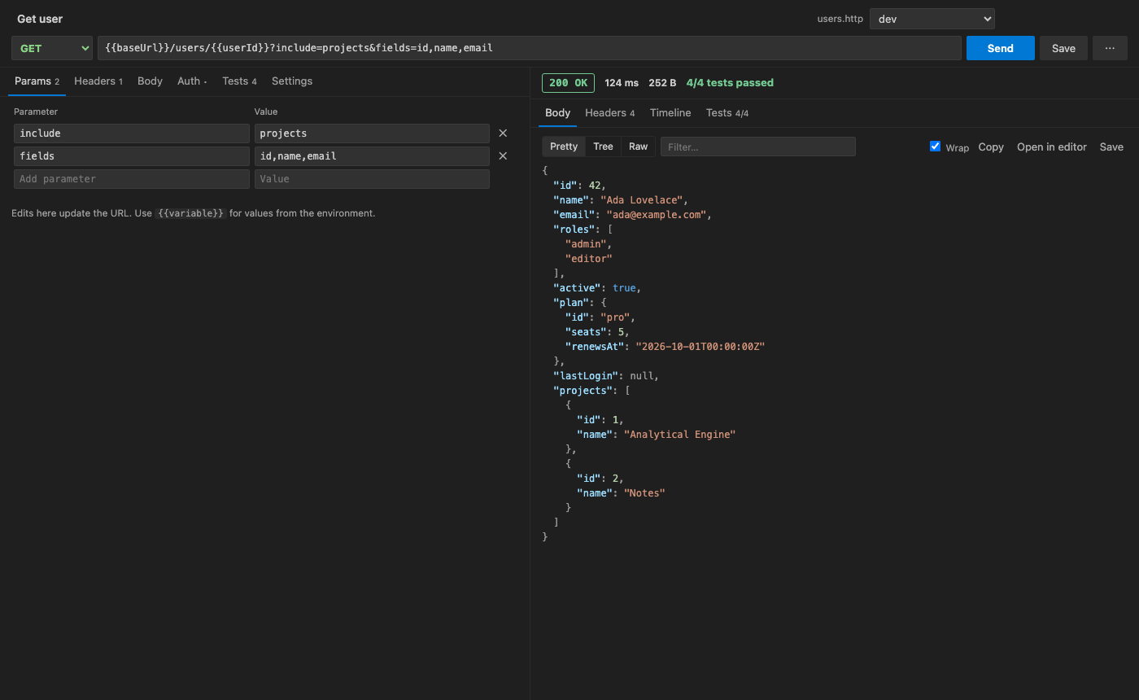This screenshot has height=700, width=1139.
Task: Switch to the request Headers tab
Action: click(98, 81)
